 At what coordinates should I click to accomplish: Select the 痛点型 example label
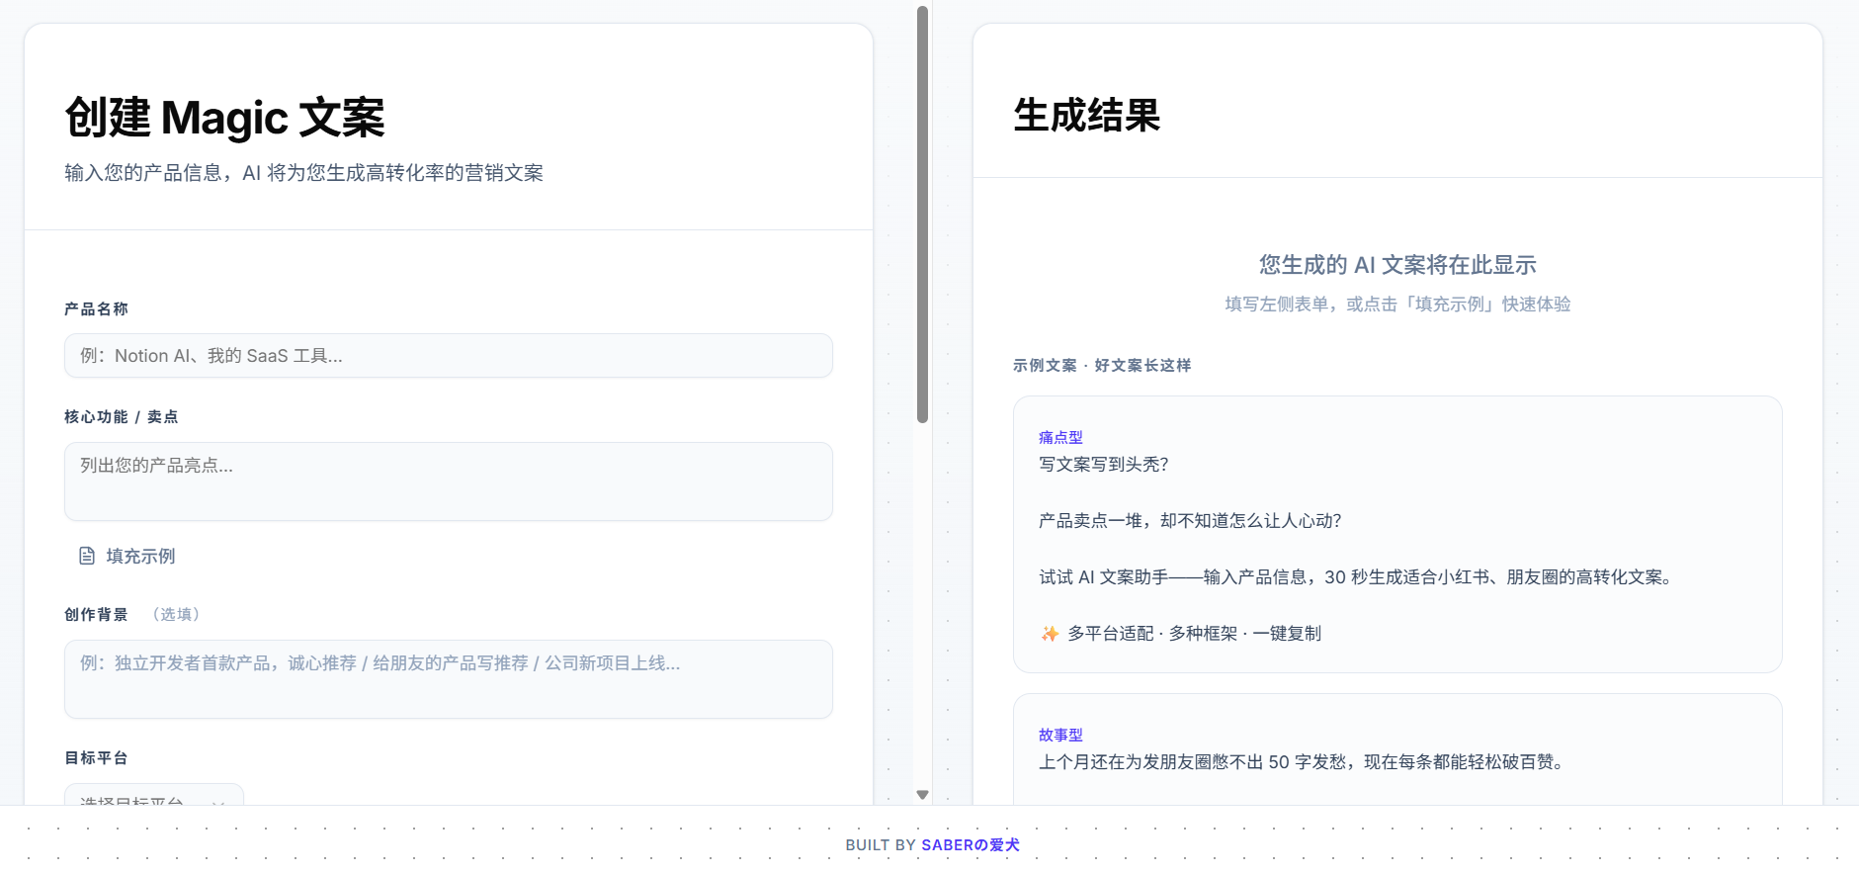click(1060, 437)
